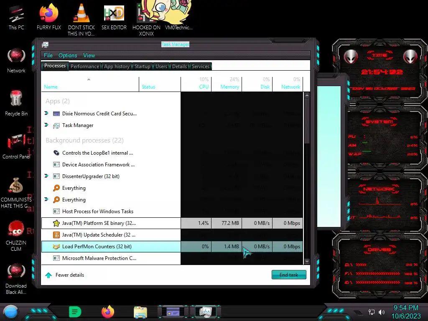Click the taskbar clock 9:54 PM
The height and width of the screenshot is (321, 428).
tap(405, 308)
